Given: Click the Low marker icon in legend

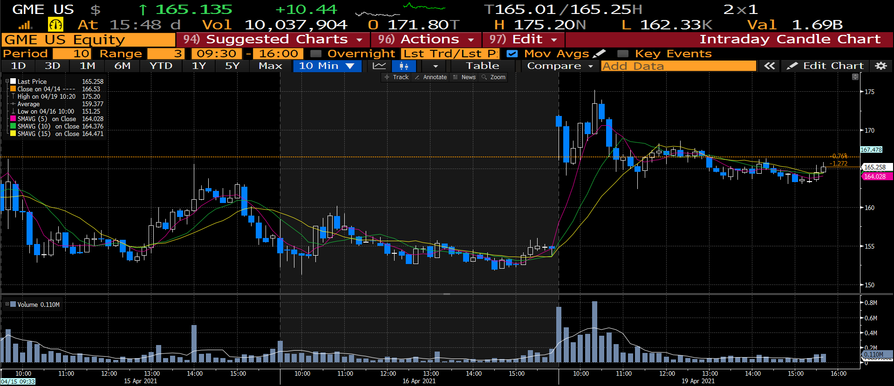Looking at the screenshot, I should pos(13,111).
